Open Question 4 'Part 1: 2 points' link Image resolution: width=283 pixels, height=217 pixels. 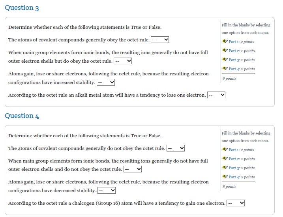click(x=241, y=150)
